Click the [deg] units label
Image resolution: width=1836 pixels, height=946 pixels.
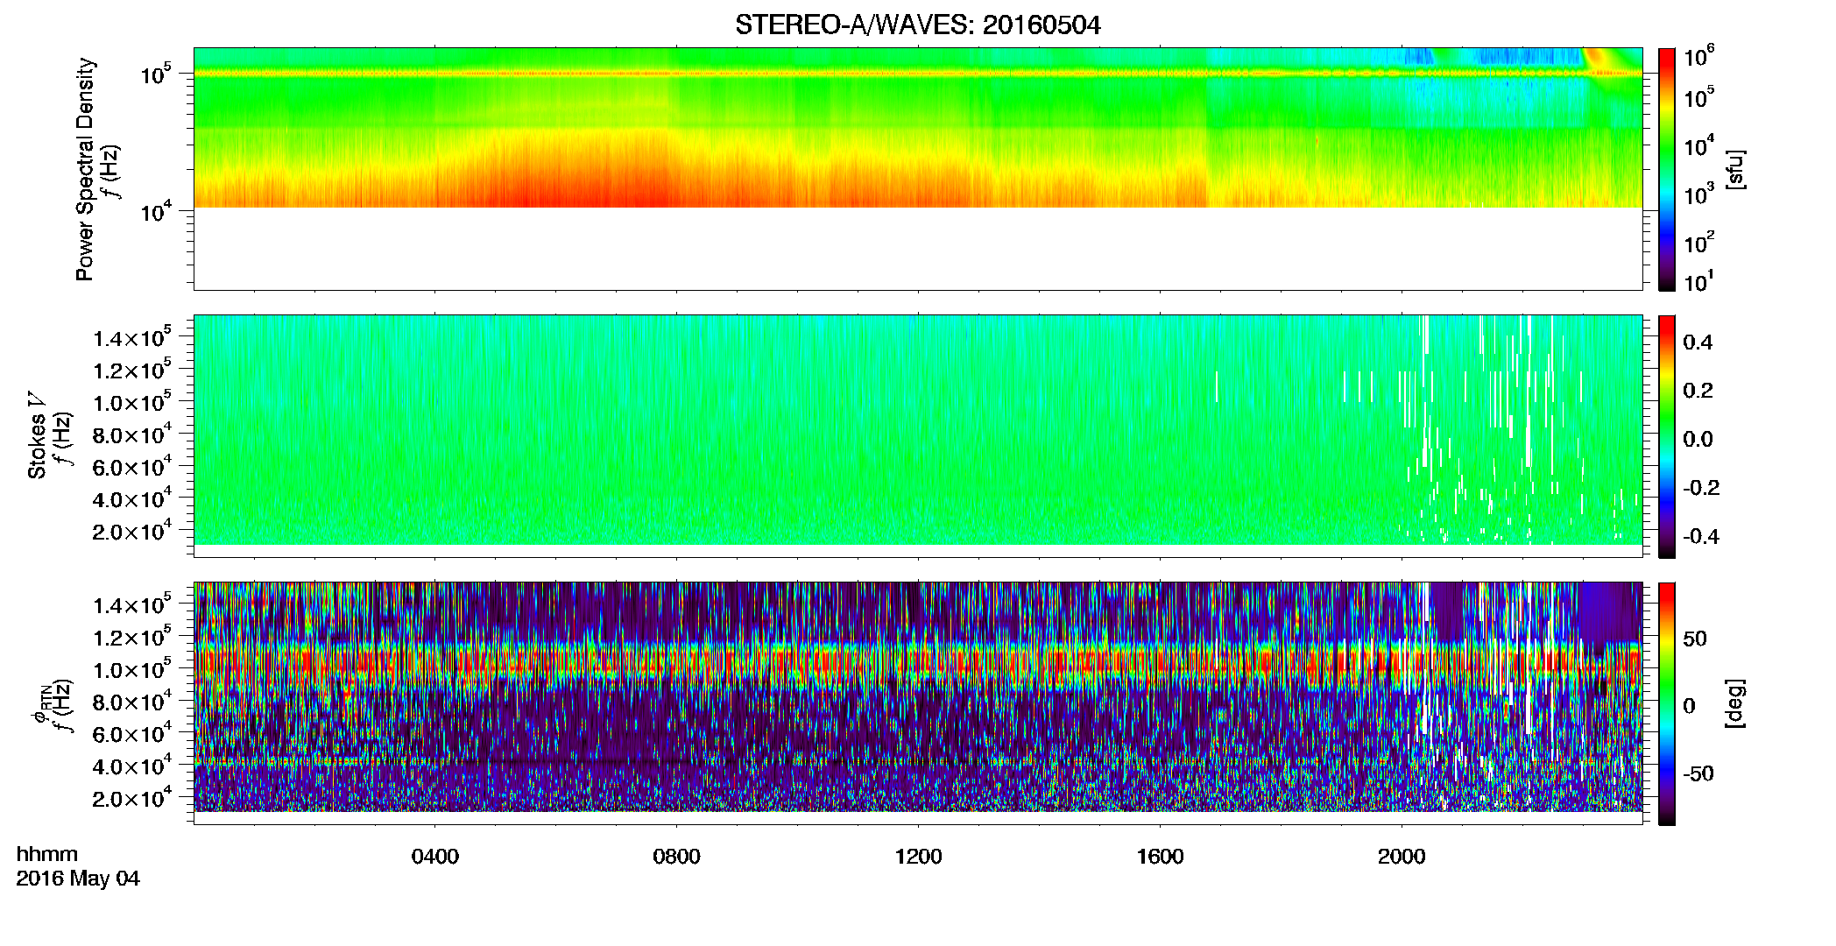(1734, 703)
